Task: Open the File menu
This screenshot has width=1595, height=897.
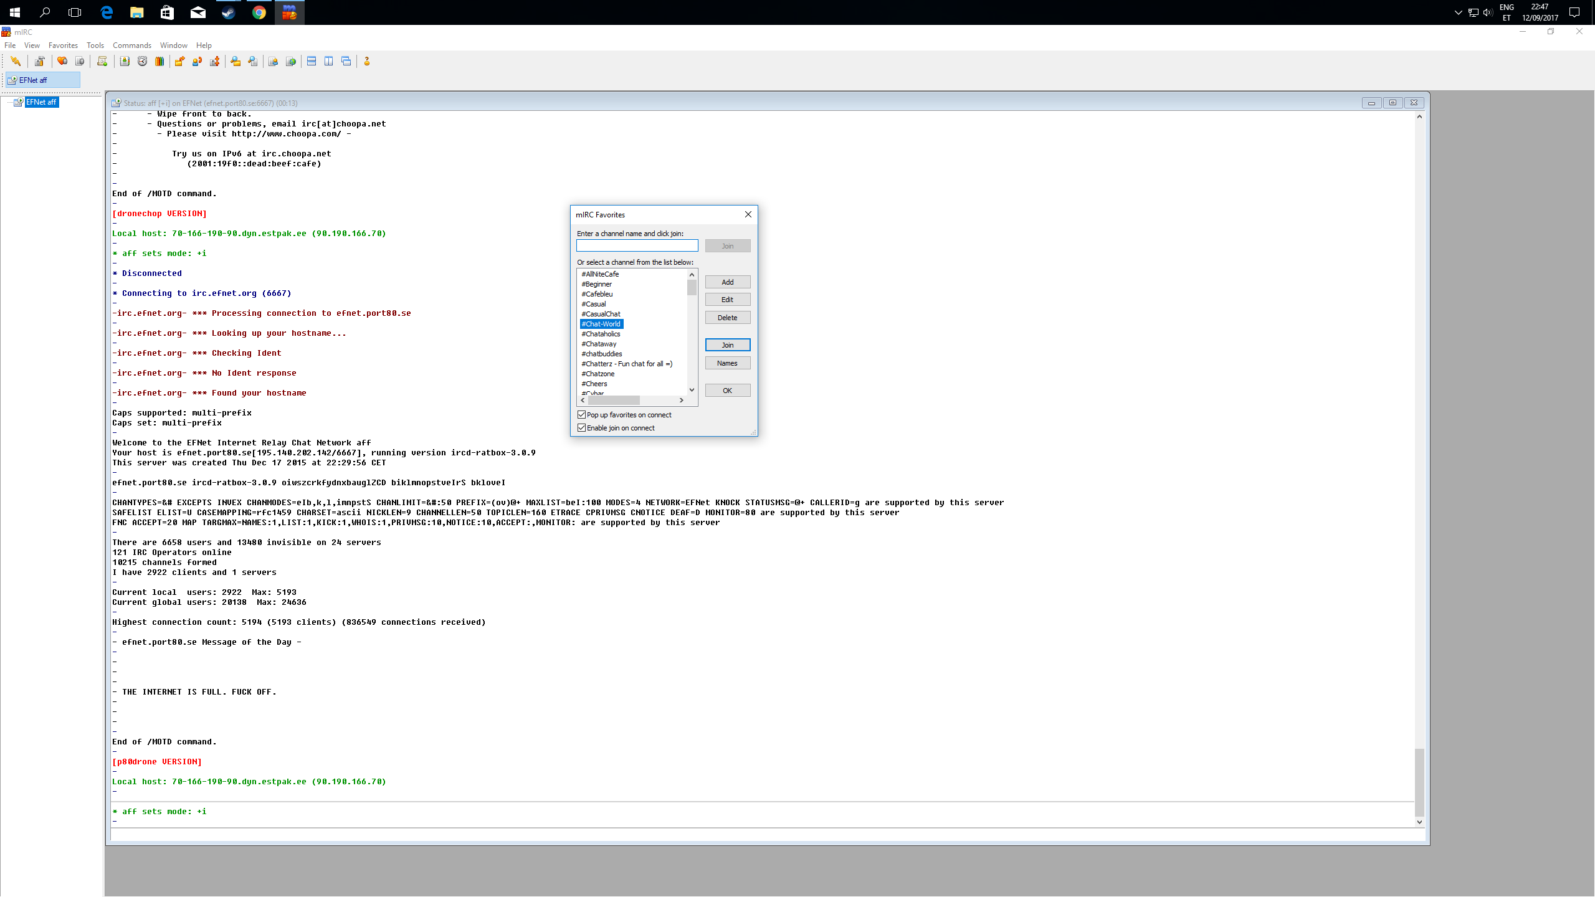Action: tap(10, 45)
